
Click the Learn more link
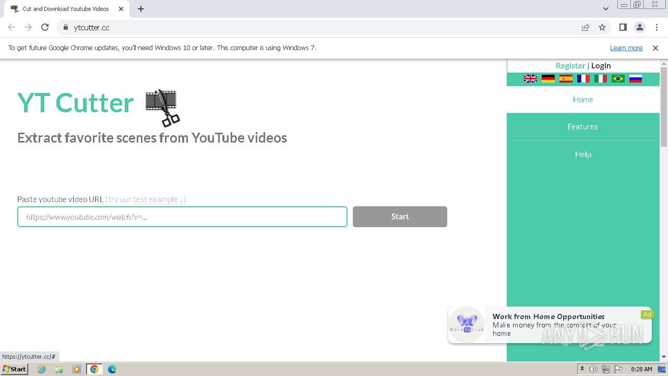pos(626,48)
